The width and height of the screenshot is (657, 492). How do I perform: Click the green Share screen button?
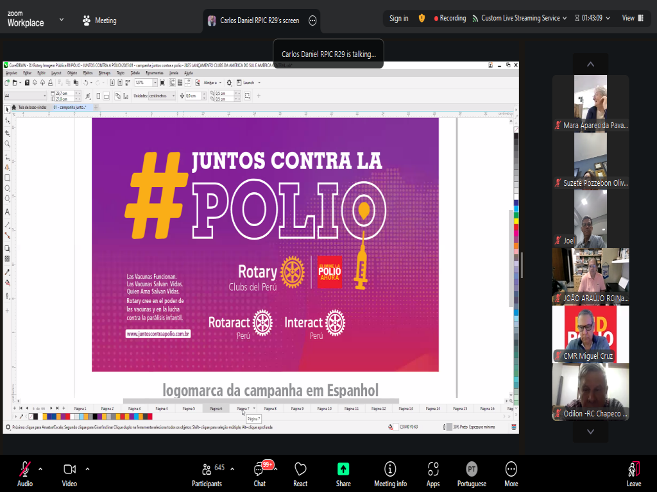point(343,473)
